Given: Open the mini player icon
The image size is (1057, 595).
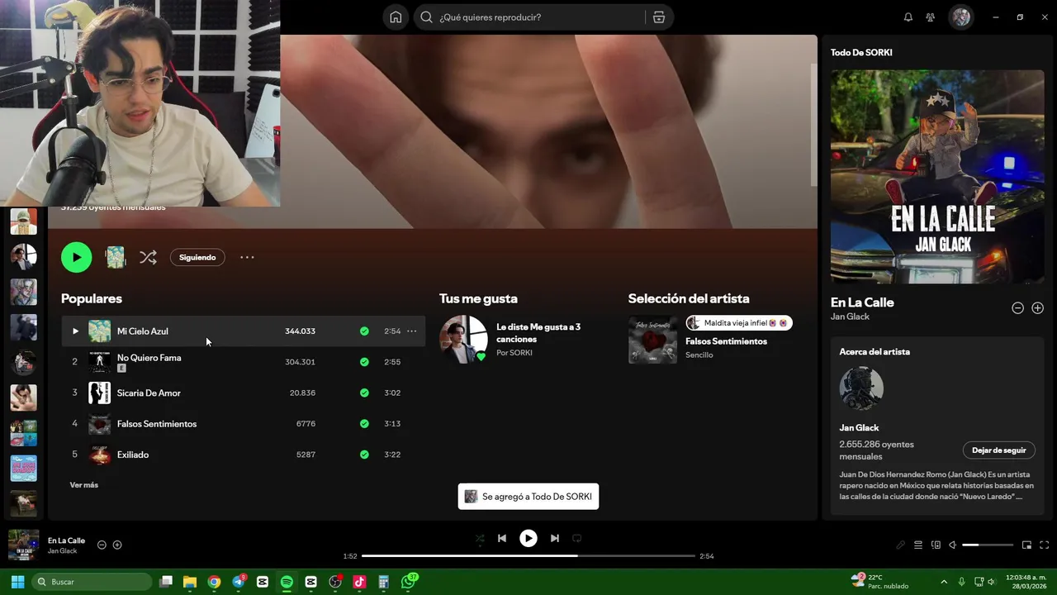Looking at the screenshot, I should click(x=1026, y=545).
